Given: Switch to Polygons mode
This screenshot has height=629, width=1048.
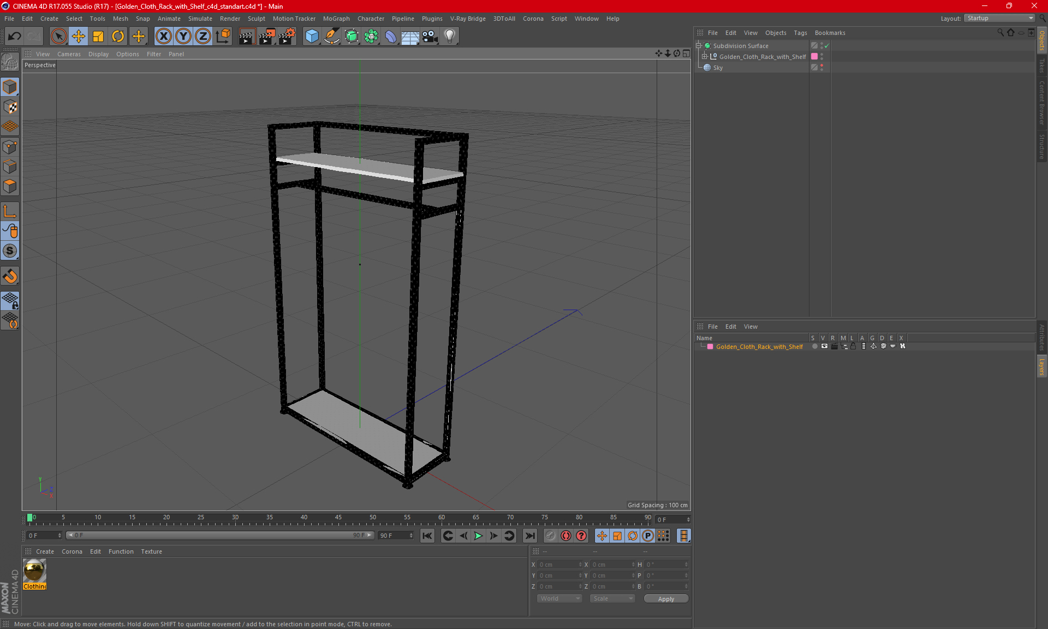Looking at the screenshot, I should point(10,186).
